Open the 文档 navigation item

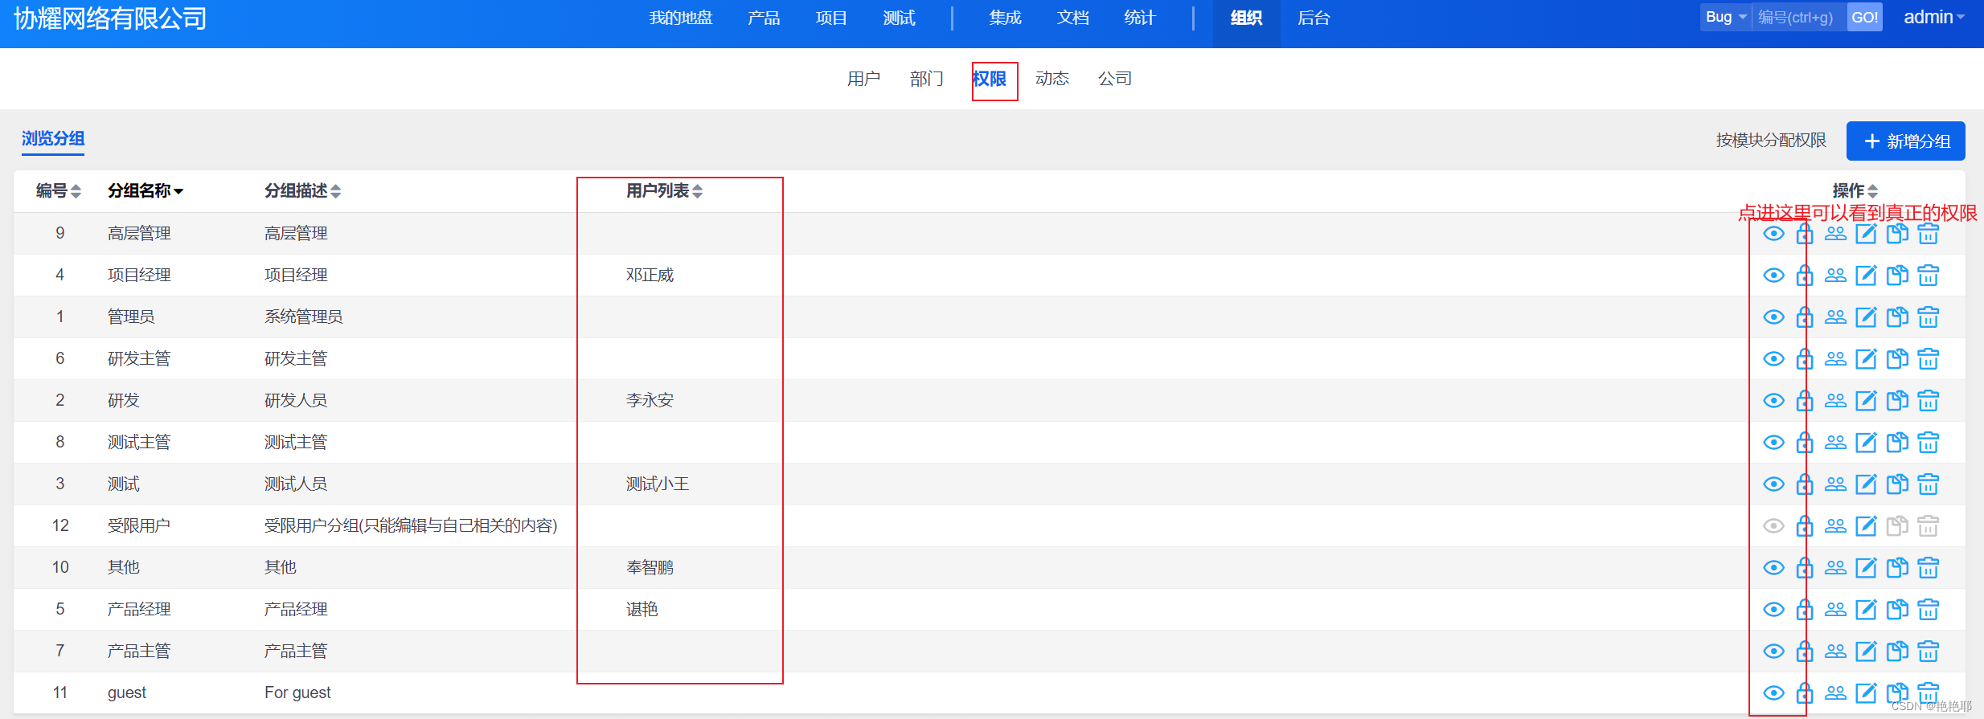tap(1072, 18)
